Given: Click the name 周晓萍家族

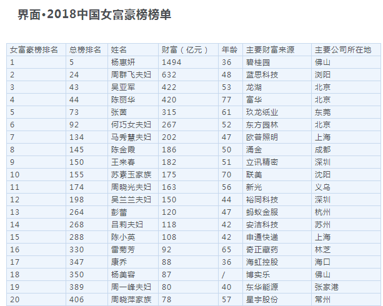Looking at the screenshot, I should pyautogui.click(x=131, y=299).
